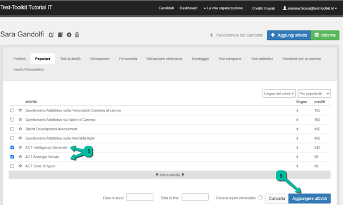
Task: Check ACT Serie di figure
Action: click(x=13, y=166)
